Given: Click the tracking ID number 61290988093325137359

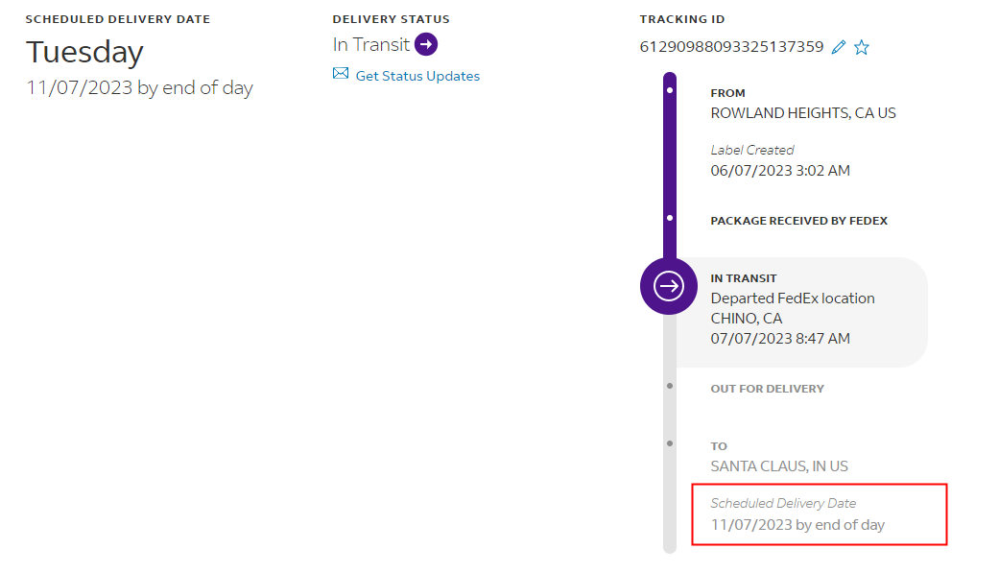Looking at the screenshot, I should point(731,46).
